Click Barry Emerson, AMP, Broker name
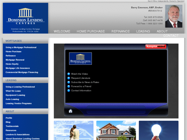Image resolution: width=187 pixels, height=140 pixels. (147, 7)
